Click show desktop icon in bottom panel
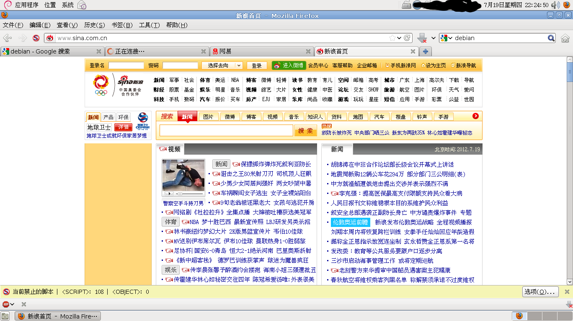573x321 pixels. (5, 316)
